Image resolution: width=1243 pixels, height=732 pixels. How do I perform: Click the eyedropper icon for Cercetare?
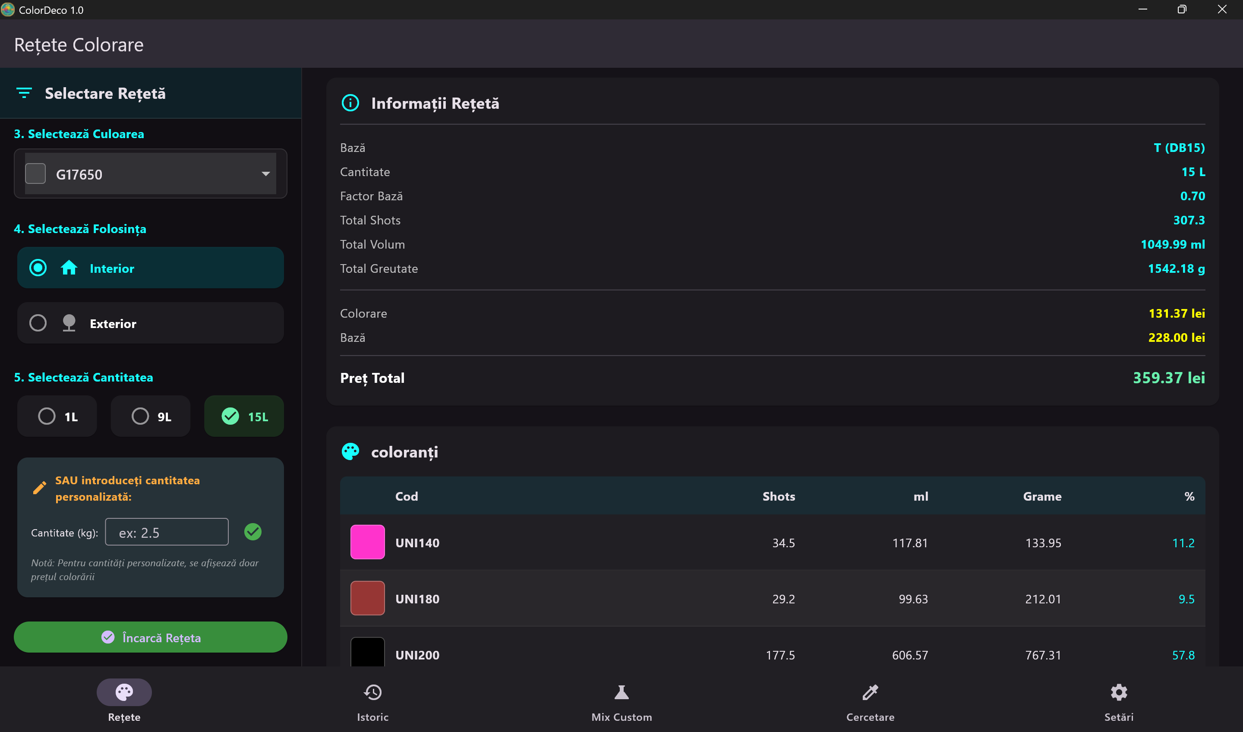(870, 692)
